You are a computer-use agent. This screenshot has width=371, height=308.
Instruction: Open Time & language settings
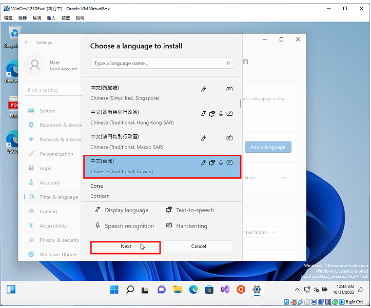53,197
